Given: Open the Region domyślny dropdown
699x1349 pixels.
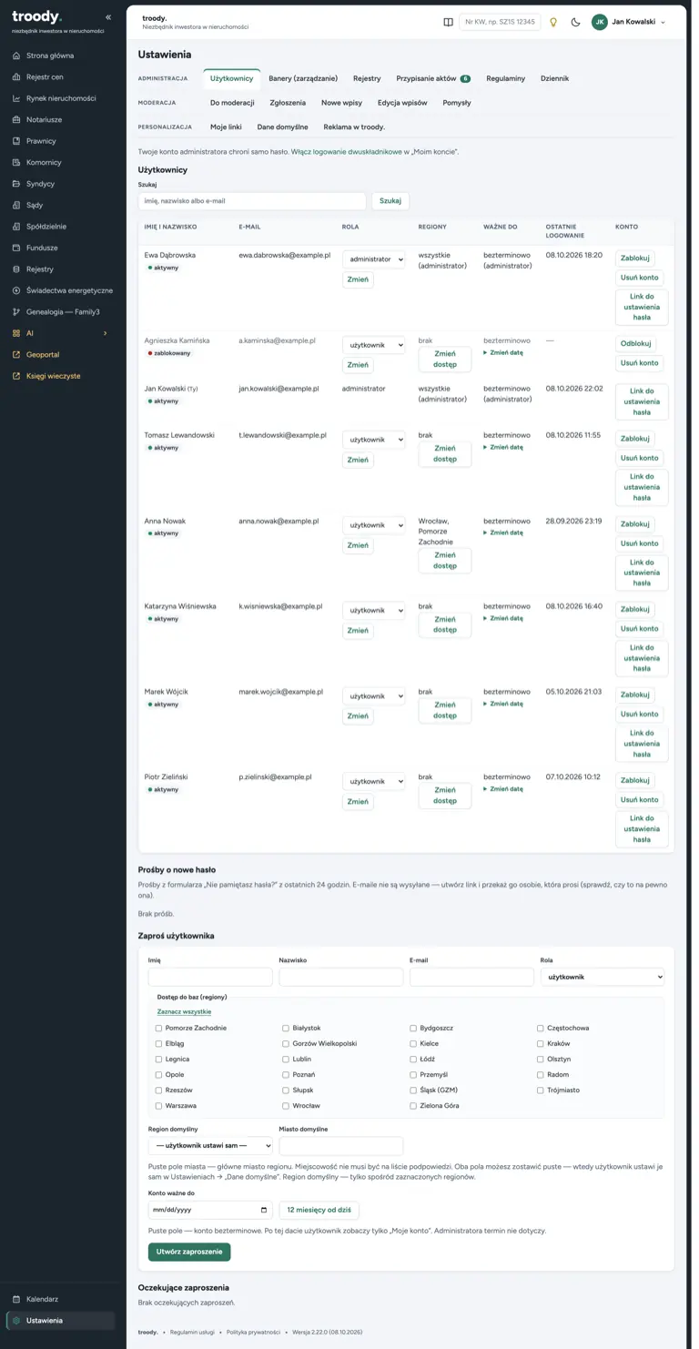Looking at the screenshot, I should [x=210, y=1145].
